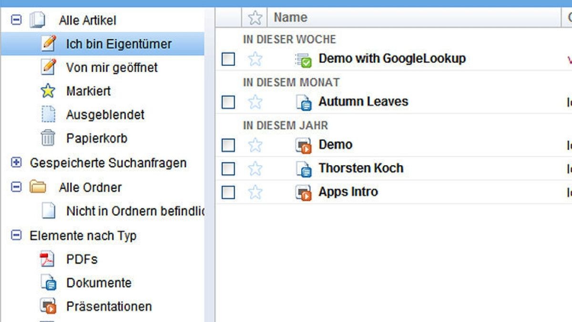This screenshot has width=572, height=322.
Task: Click the star in the list header row
Action: [255, 17]
